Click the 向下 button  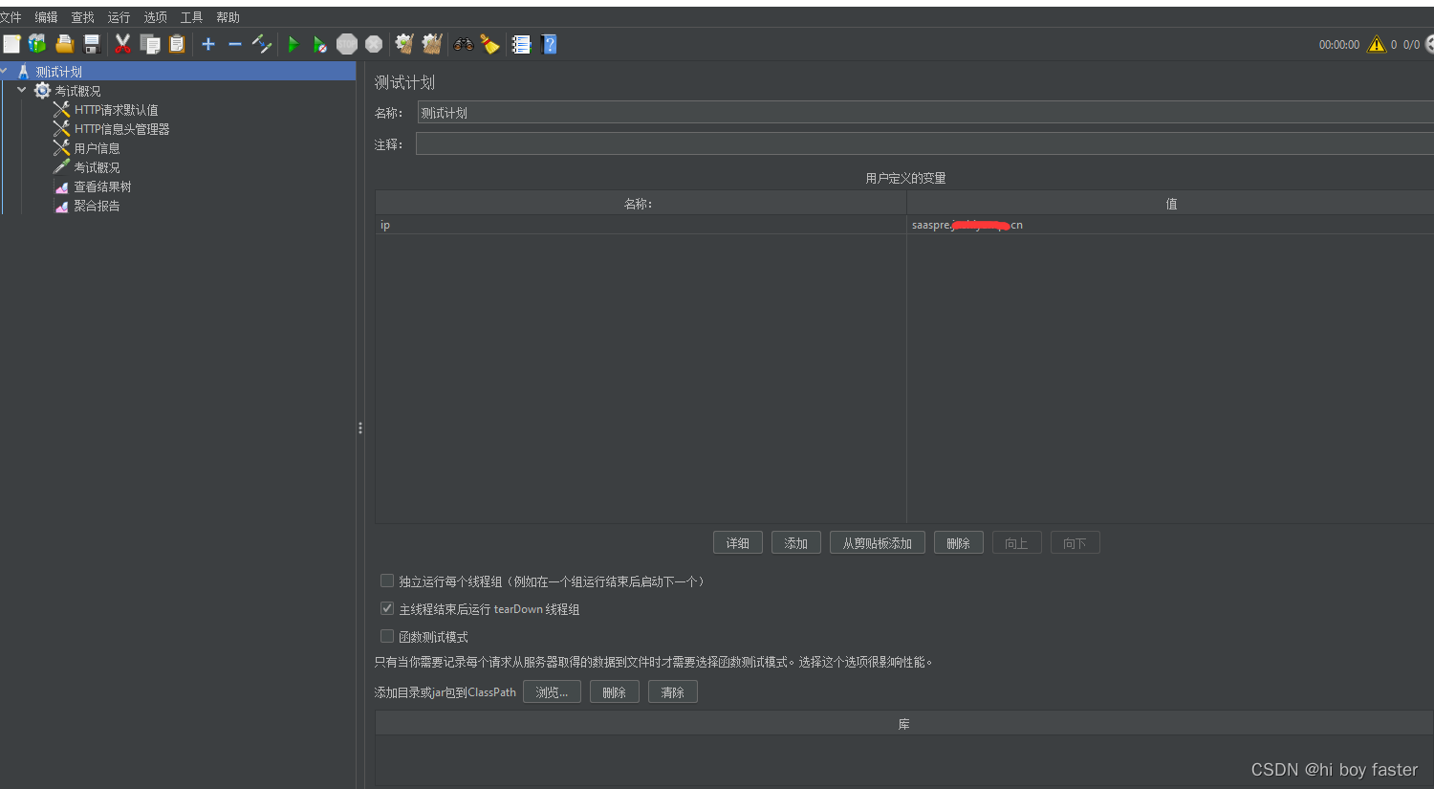(1075, 543)
